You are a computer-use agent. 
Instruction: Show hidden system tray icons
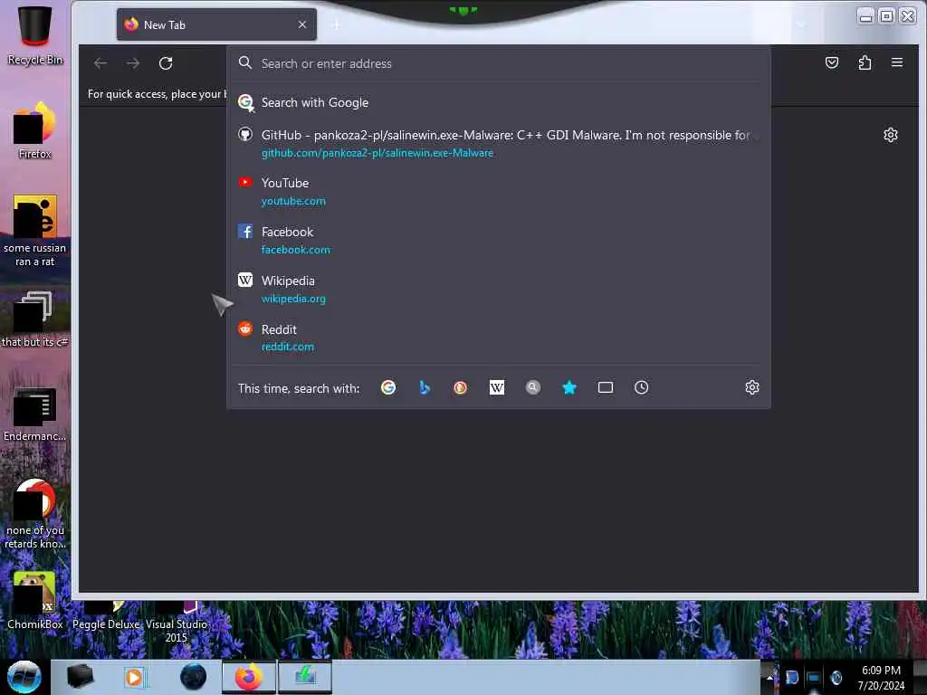[x=769, y=677]
